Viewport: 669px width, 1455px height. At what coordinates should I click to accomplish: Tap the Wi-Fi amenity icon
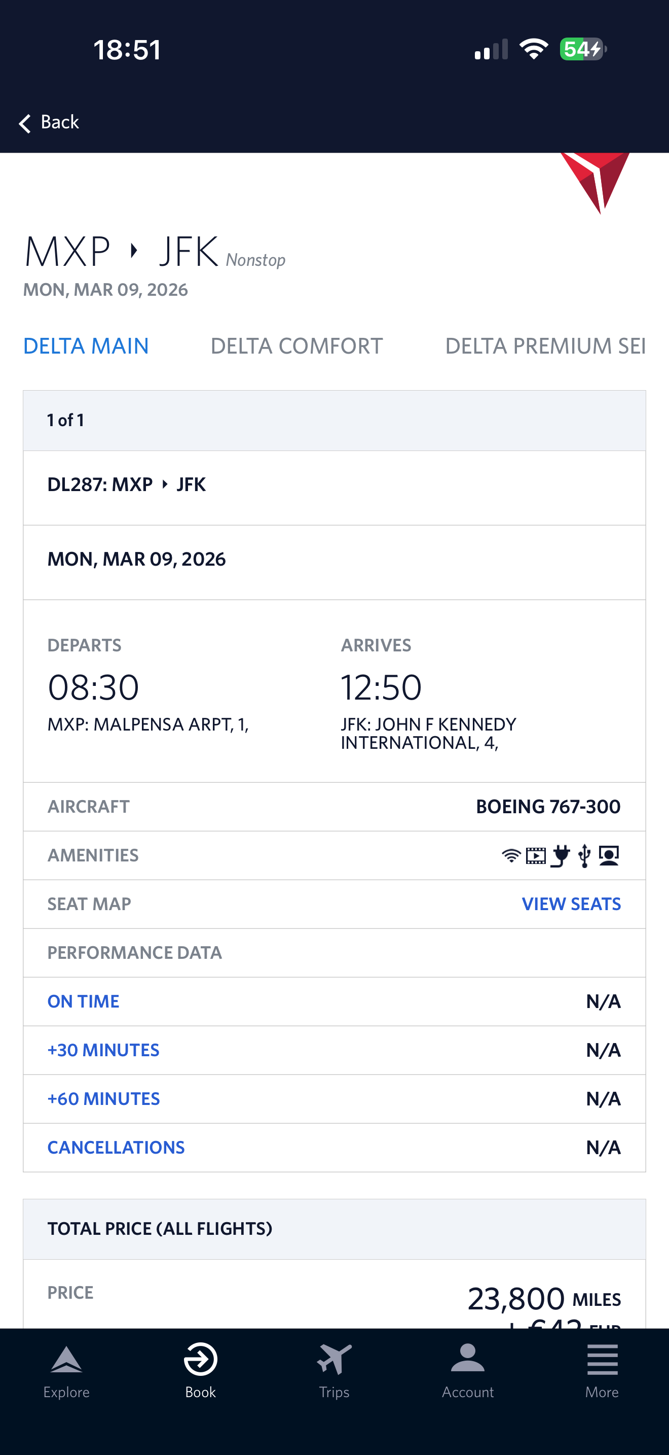pos(511,855)
